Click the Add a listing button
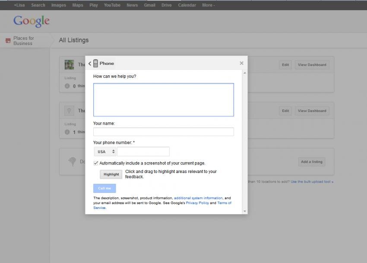The width and height of the screenshot is (367, 263). click(312, 162)
